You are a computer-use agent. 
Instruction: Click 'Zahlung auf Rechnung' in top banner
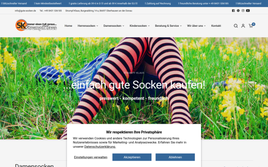click(158, 4)
